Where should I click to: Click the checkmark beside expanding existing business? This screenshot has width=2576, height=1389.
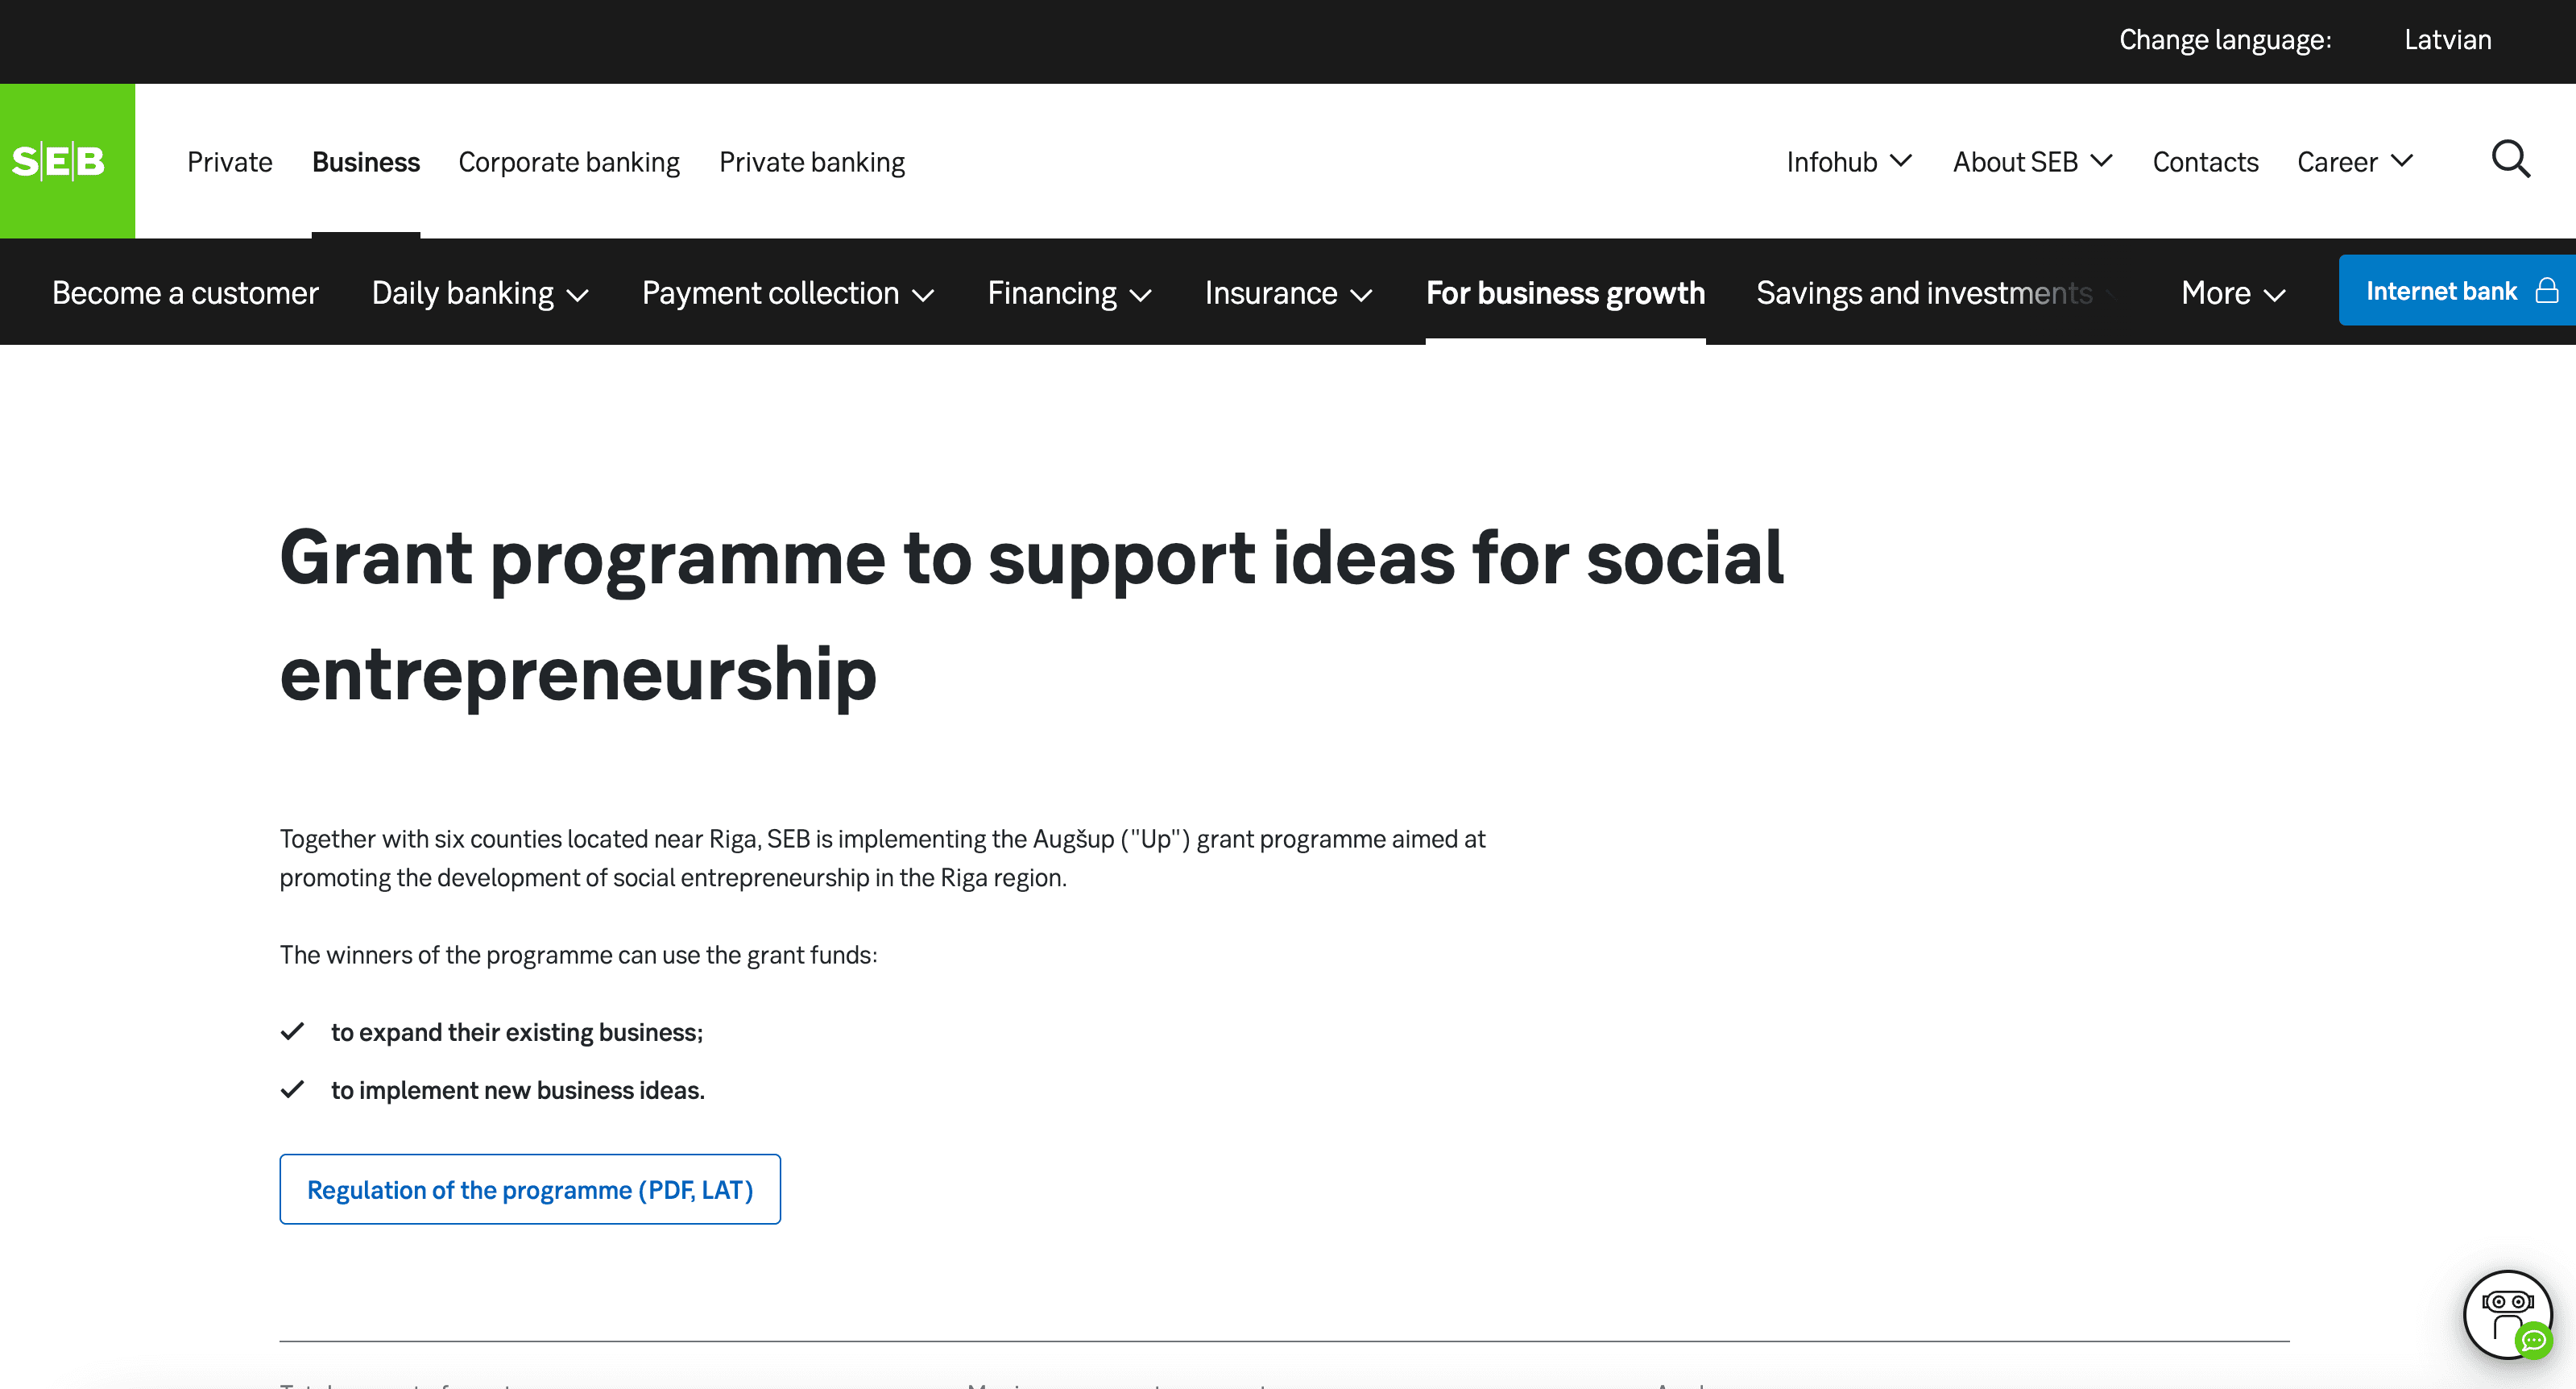coord(292,1031)
